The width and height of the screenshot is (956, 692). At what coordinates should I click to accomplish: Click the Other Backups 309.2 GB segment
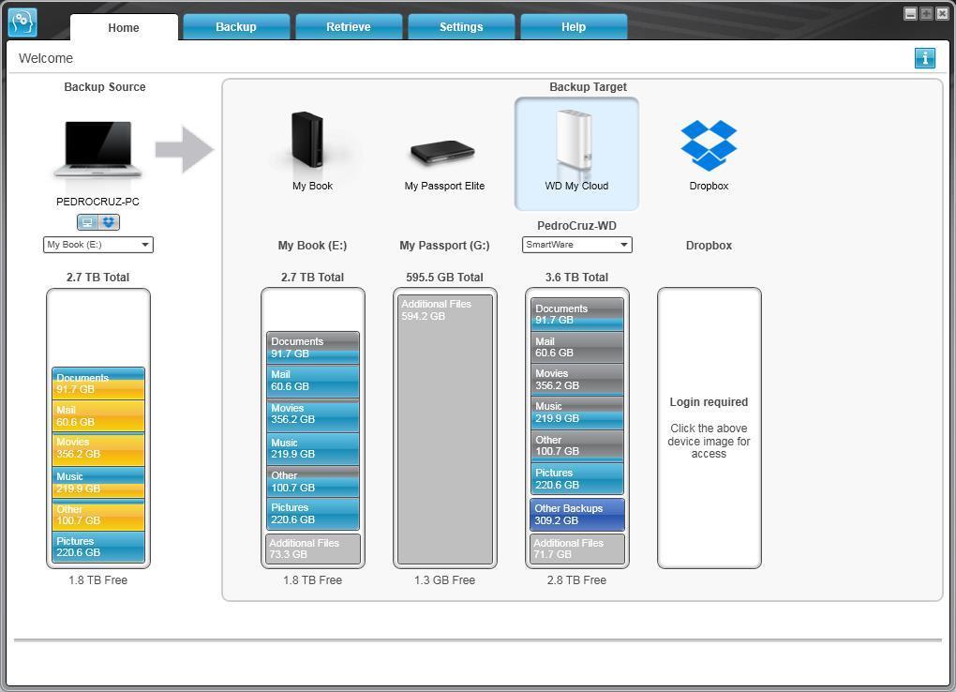[x=576, y=515]
